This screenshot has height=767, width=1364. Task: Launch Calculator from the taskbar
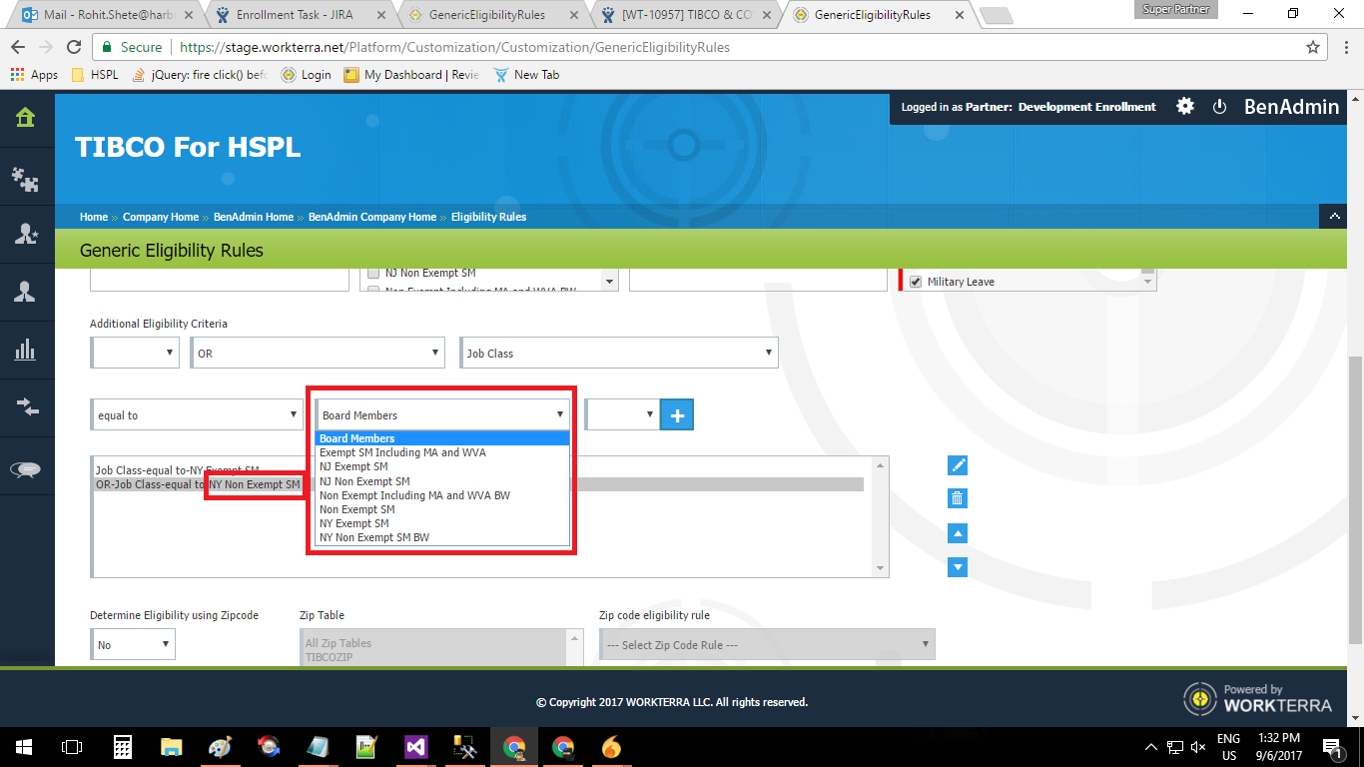coord(123,747)
